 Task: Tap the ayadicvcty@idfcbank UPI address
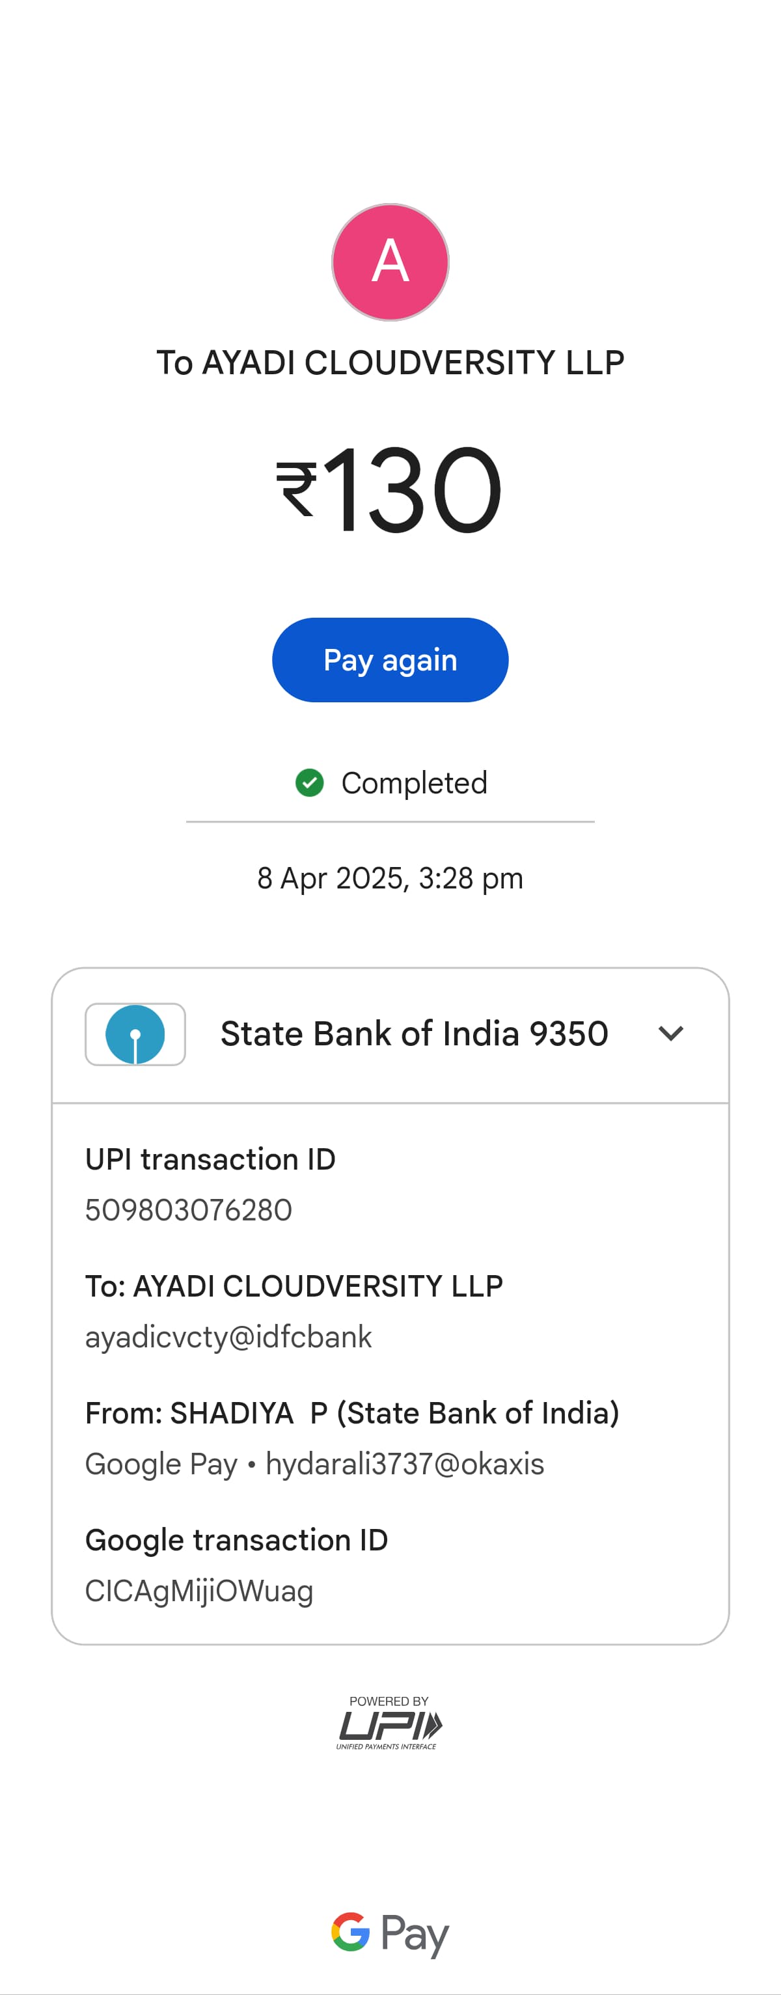click(x=228, y=1337)
